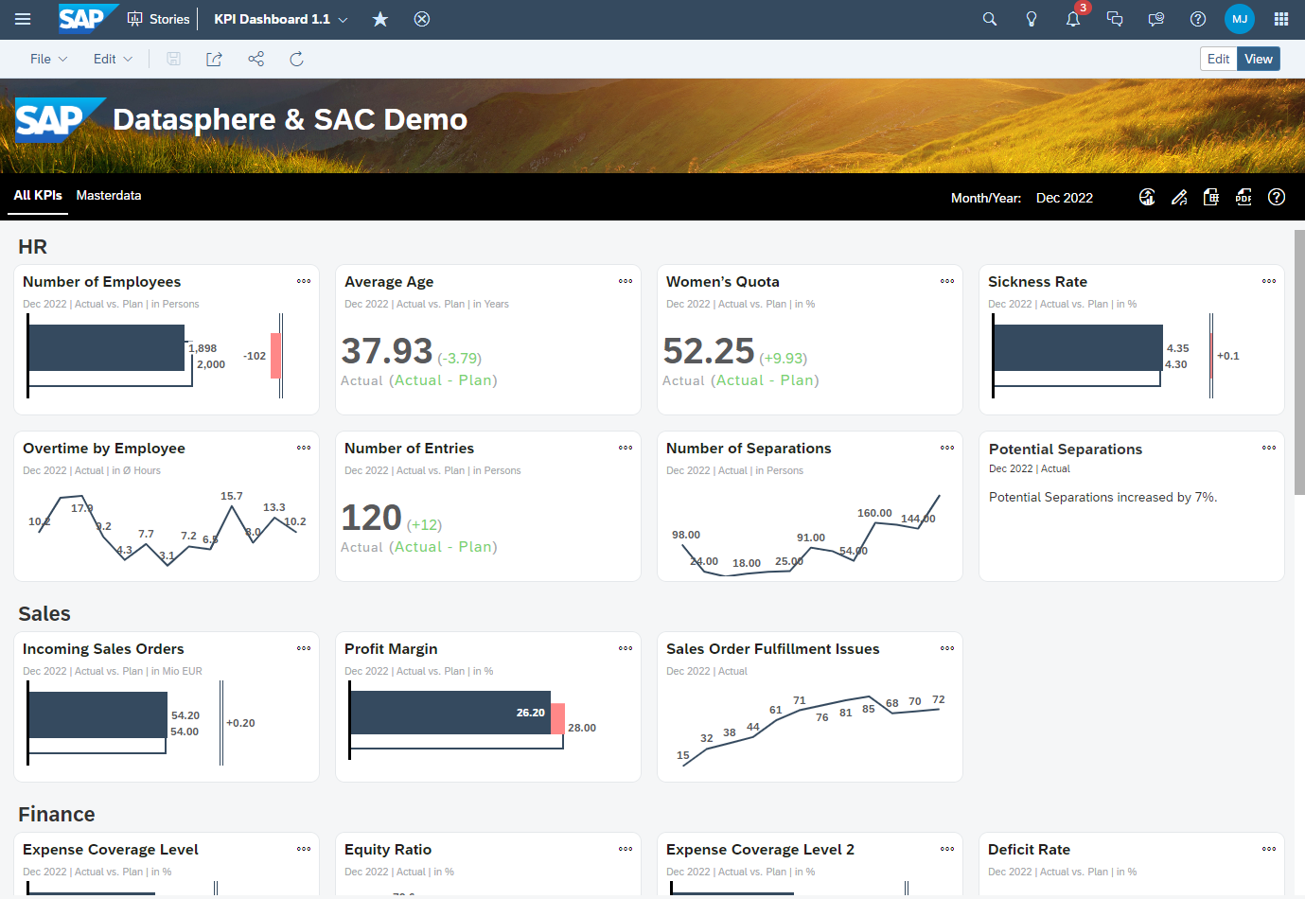Image resolution: width=1305 pixels, height=899 pixels.
Task: Switch to View mode
Action: (x=1259, y=59)
